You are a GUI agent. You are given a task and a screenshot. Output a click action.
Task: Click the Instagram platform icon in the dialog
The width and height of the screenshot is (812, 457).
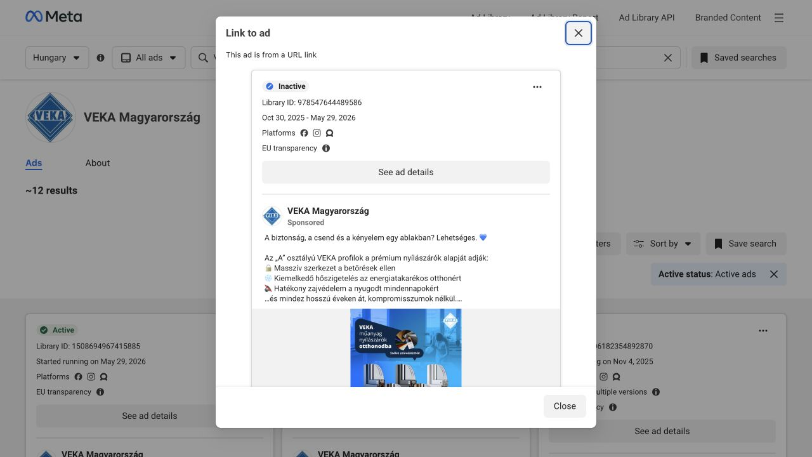click(x=317, y=133)
